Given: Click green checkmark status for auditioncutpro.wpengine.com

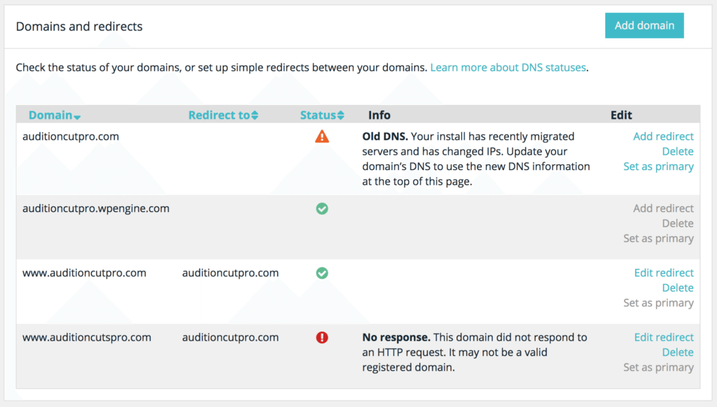Looking at the screenshot, I should 322,208.
